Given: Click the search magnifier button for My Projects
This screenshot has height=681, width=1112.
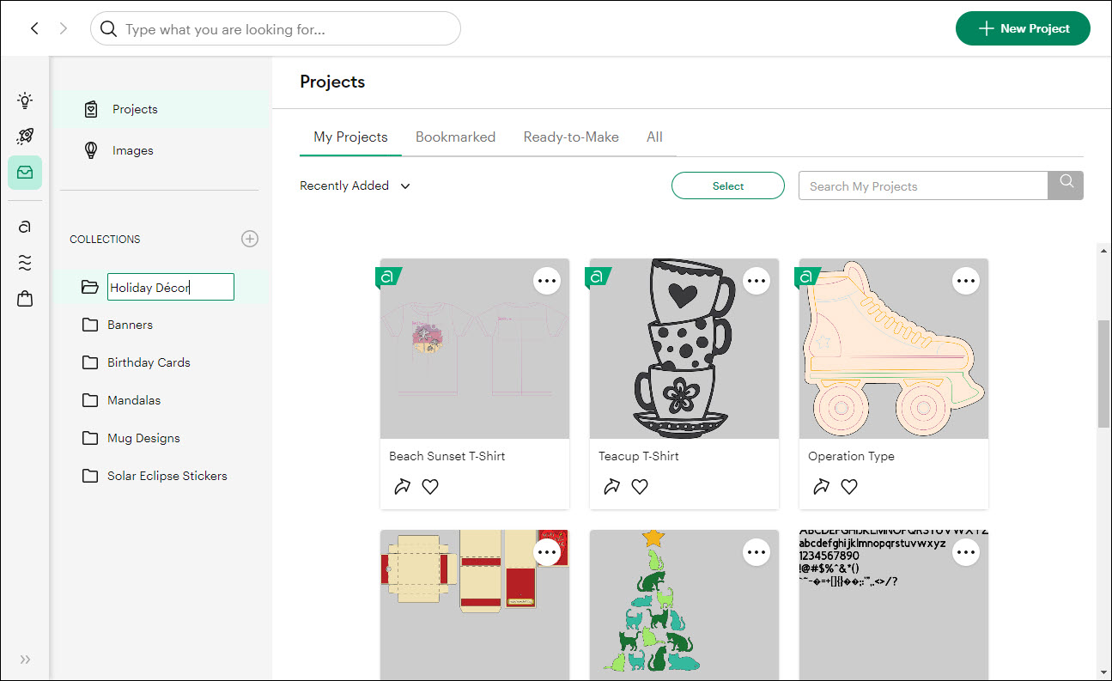Looking at the screenshot, I should coord(1066,185).
